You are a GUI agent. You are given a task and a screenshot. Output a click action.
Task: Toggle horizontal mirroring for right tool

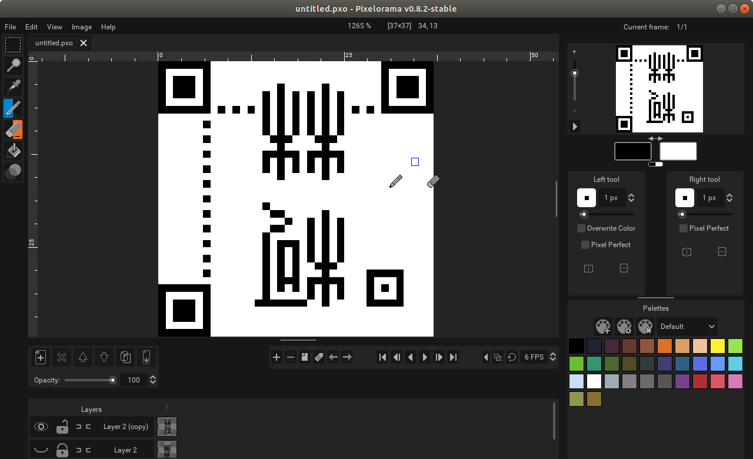[x=687, y=252]
